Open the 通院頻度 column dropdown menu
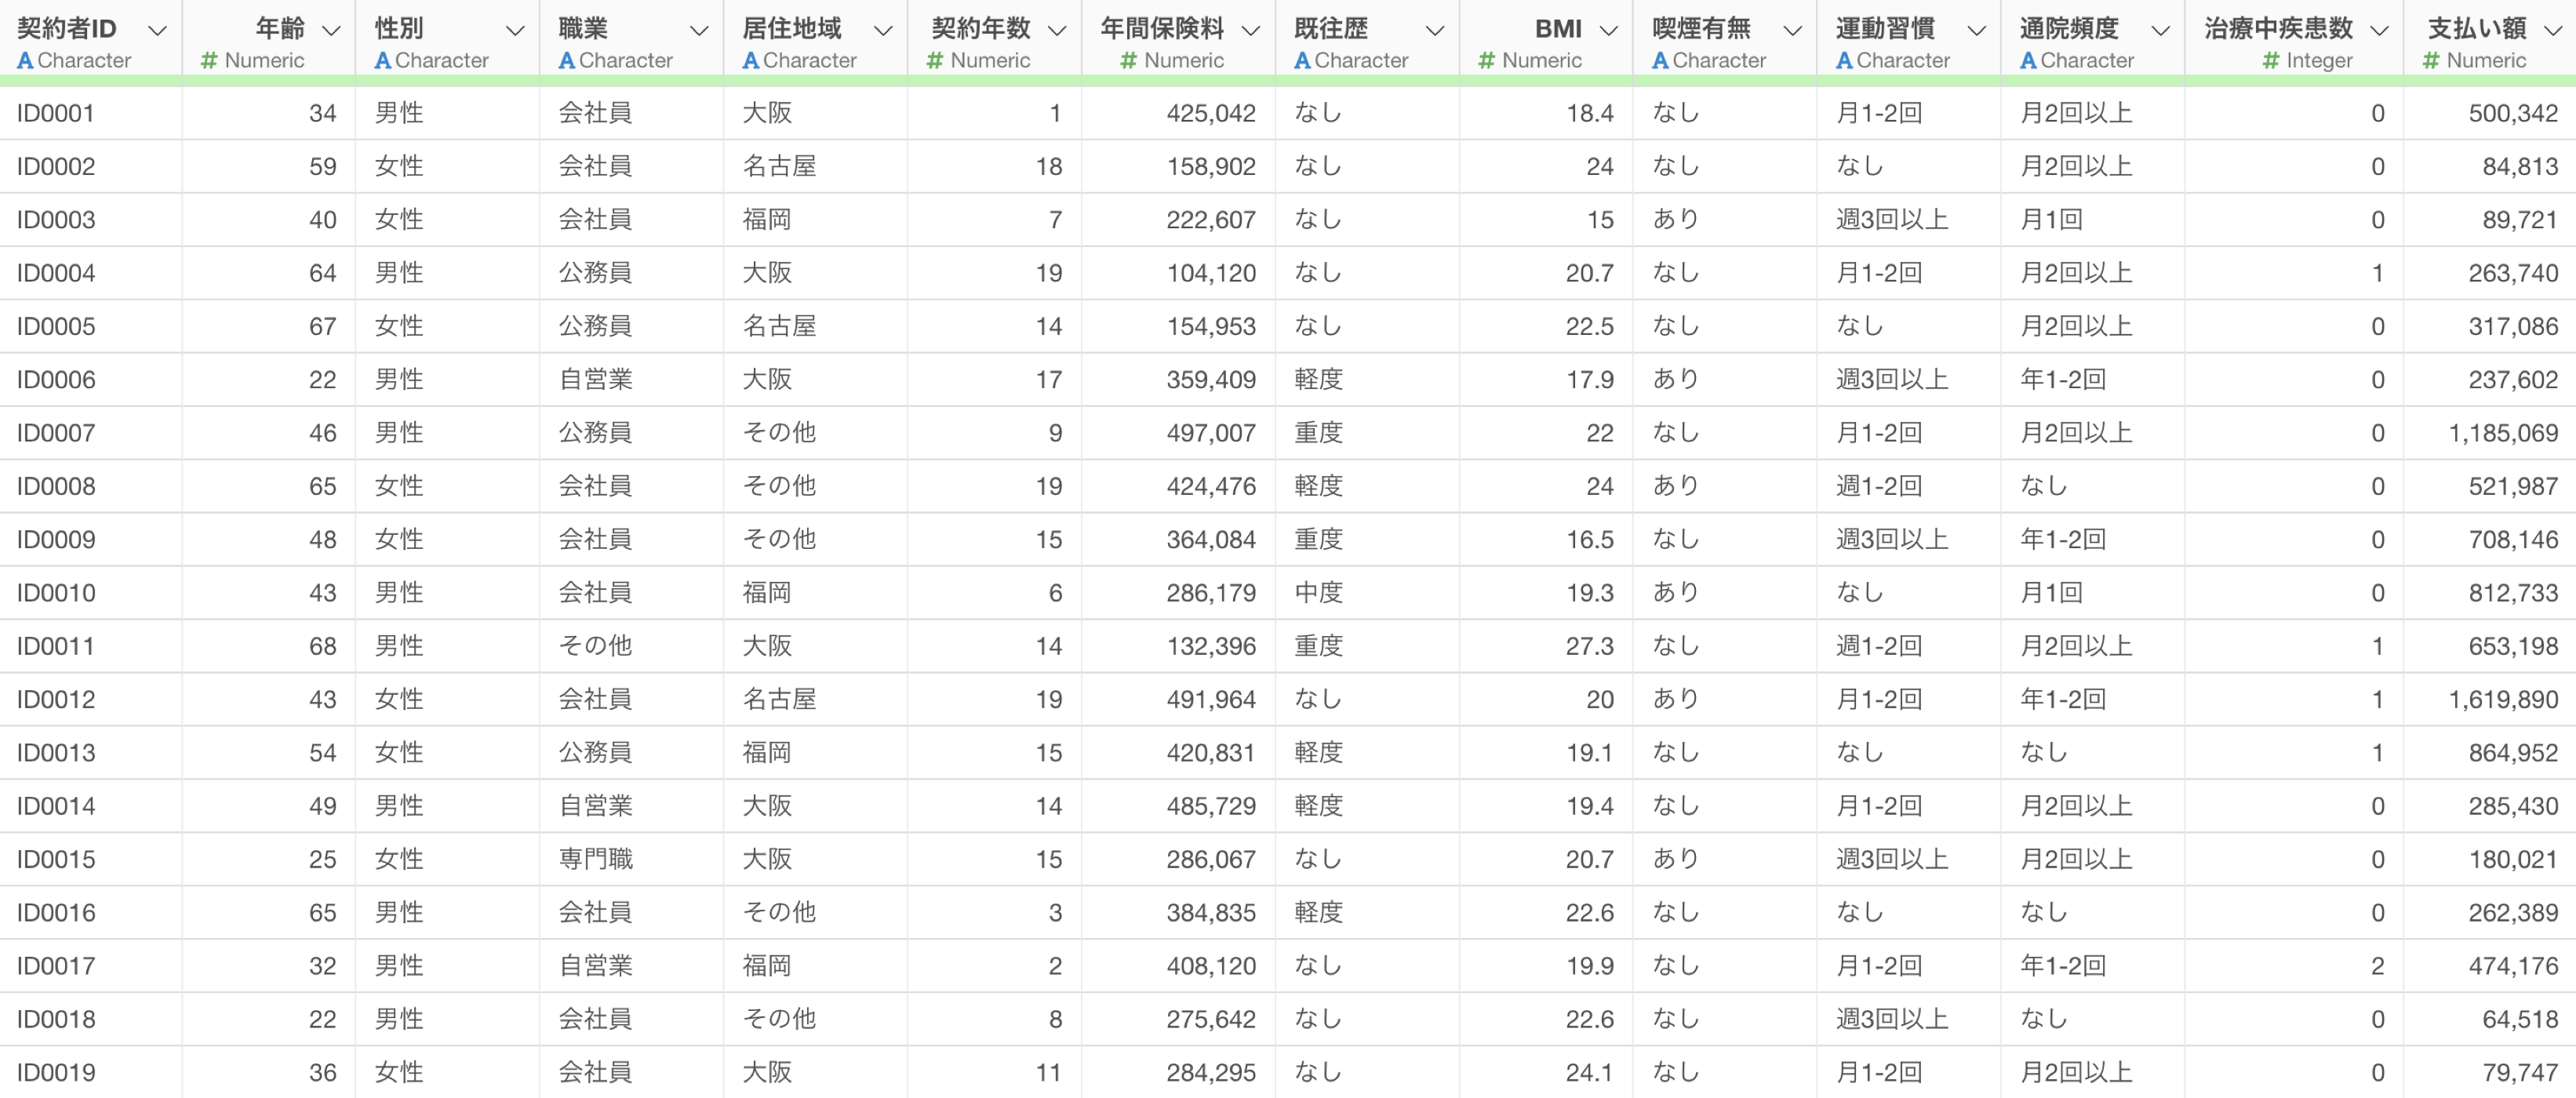The width and height of the screenshot is (2576, 1098). click(2161, 31)
